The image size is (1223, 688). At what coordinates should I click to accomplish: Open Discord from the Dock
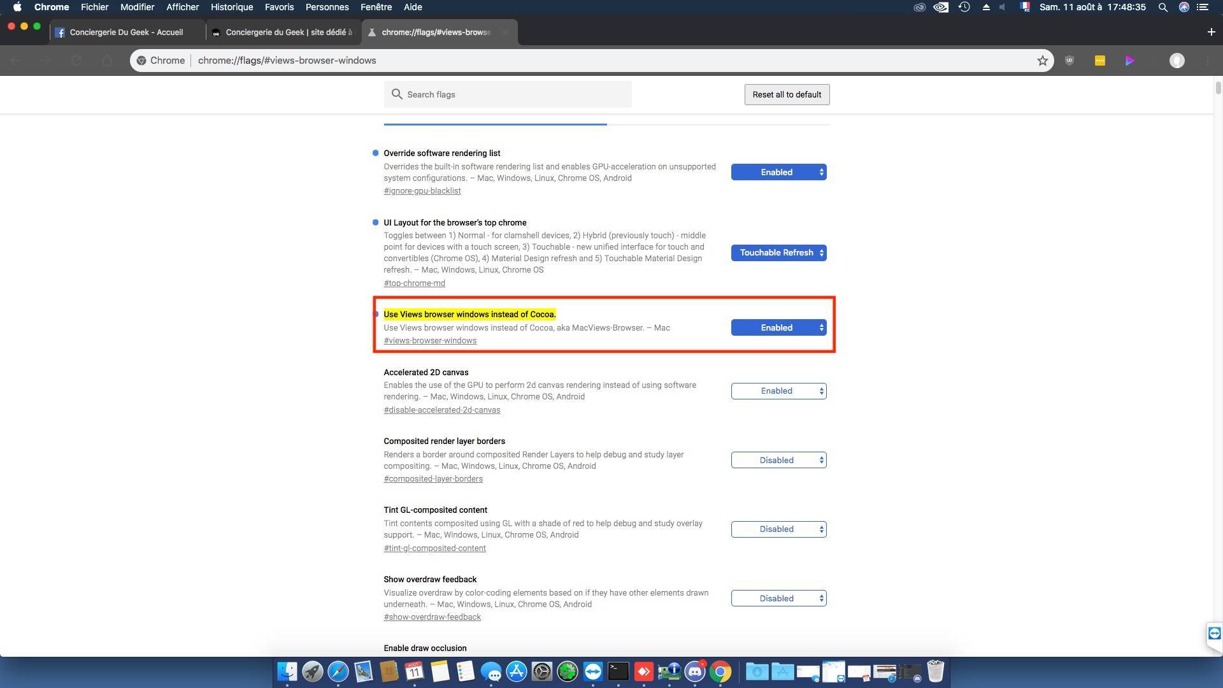[695, 671]
